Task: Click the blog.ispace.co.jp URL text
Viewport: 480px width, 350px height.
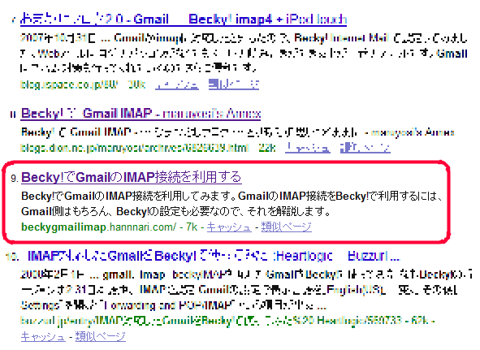Action: click(69, 84)
